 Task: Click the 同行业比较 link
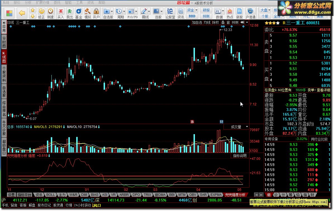click(x=319, y=139)
